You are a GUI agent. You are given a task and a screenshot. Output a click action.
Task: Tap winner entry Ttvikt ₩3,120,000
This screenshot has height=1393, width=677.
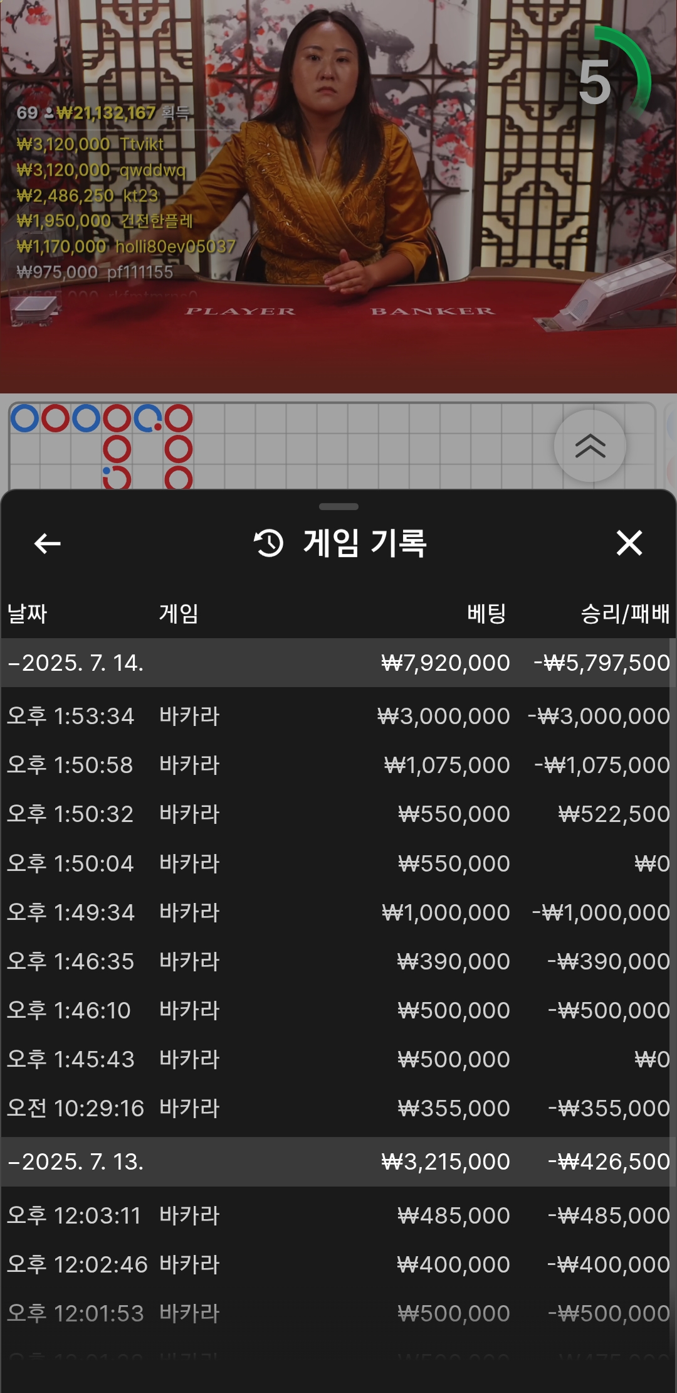click(x=90, y=144)
